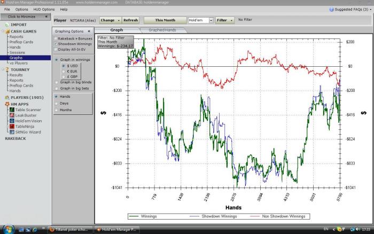Collapse the CASH GAMES tree expander
The image size is (374, 234).
(x=3, y=31)
